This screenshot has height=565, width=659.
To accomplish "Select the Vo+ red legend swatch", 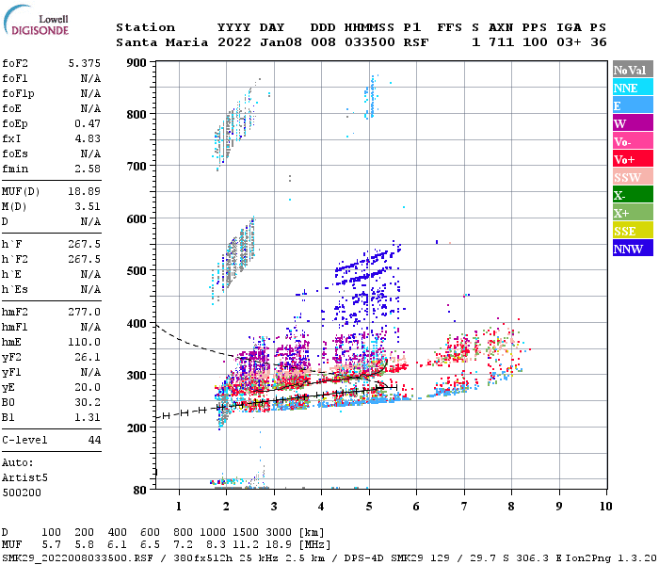I will point(633,159).
